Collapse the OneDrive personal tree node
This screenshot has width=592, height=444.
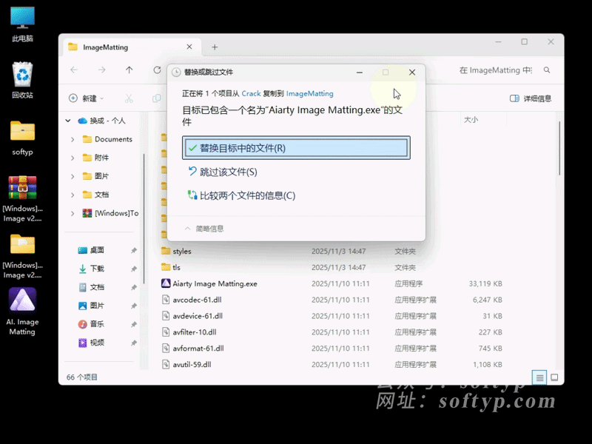(x=68, y=121)
